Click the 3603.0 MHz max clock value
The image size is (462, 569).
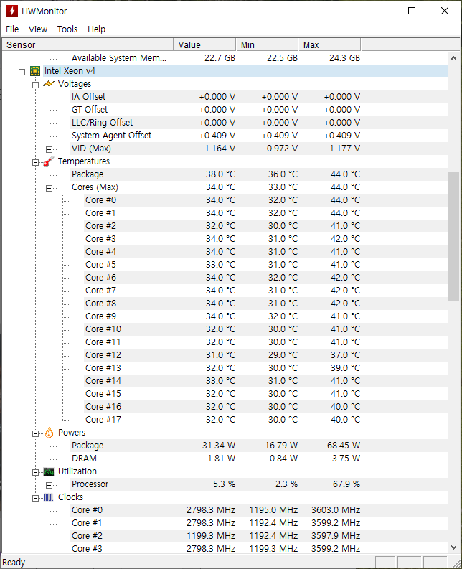[336, 510]
